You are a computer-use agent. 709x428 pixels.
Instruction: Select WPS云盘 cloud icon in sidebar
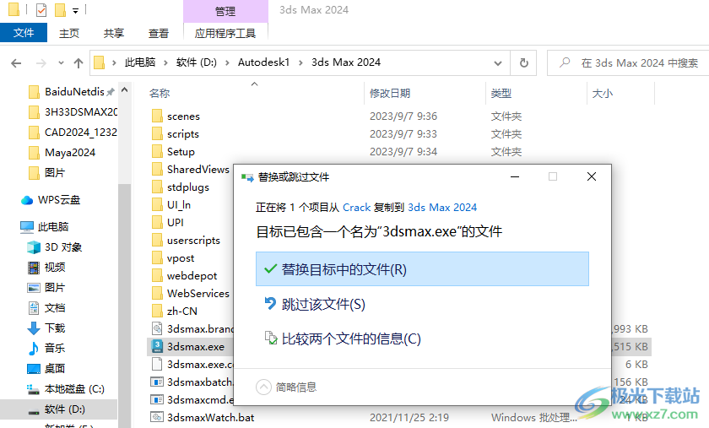27,200
